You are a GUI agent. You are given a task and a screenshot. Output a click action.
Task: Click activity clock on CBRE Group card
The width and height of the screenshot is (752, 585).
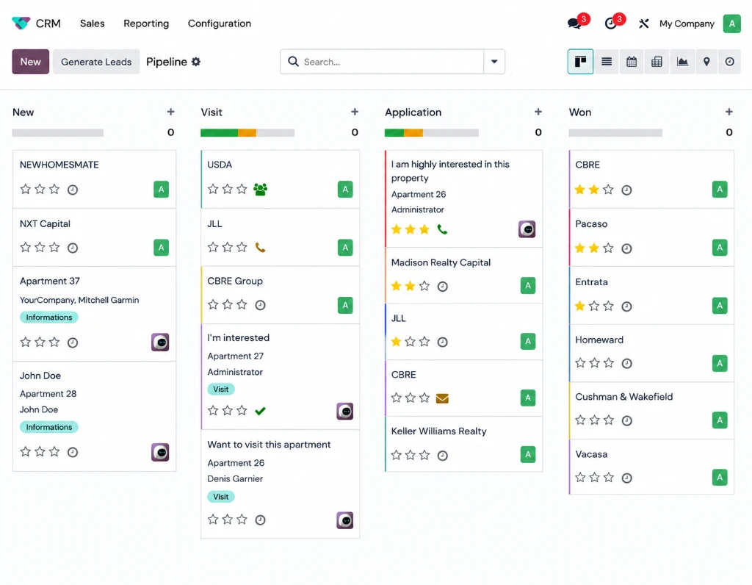(260, 305)
